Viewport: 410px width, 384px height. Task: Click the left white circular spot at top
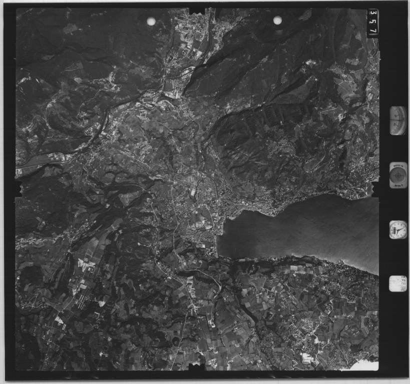151,21
